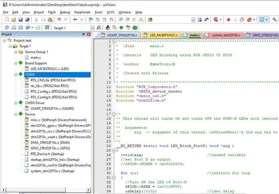The image size is (279, 194).
Task: Collapse the Source Group 1 folder
Action: (16, 52)
